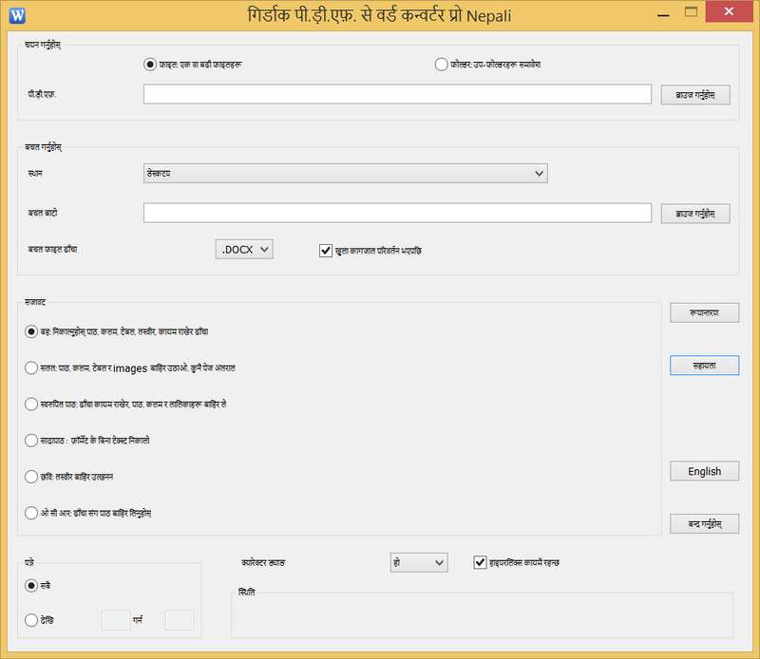Select the all pages radio button

point(31,586)
